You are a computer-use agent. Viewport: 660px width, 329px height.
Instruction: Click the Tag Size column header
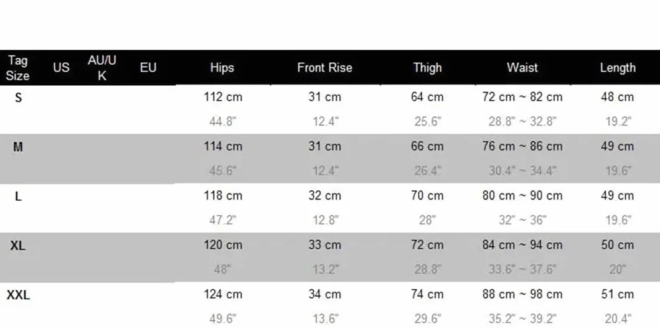tap(17, 68)
